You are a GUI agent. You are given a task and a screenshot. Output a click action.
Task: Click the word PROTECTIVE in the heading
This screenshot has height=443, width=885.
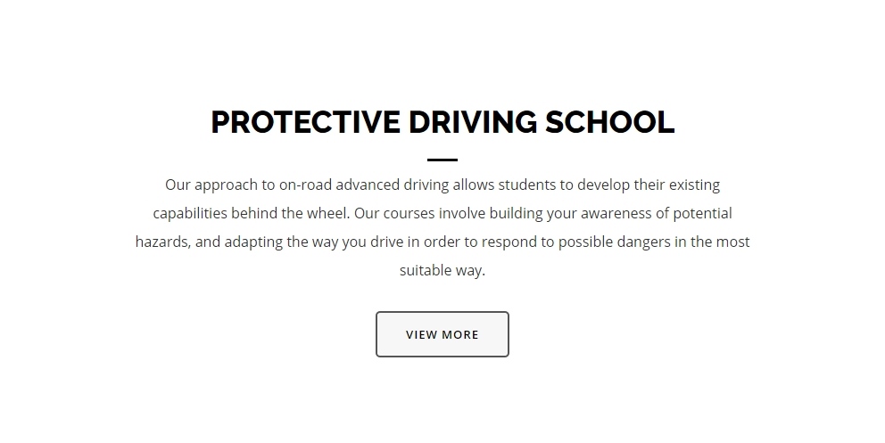[305, 122]
